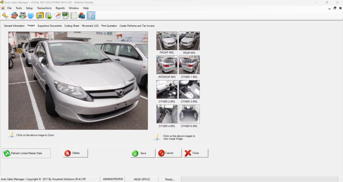343x182 pixels.
Task: Click Refresh Linked Master Data button
Action: pyautogui.click(x=26, y=153)
